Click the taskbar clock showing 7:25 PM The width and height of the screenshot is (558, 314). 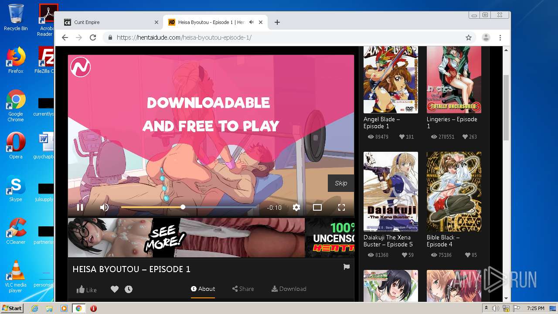coord(535,308)
